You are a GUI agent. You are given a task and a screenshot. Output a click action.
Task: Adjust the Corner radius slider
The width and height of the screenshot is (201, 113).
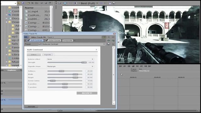[53, 81]
